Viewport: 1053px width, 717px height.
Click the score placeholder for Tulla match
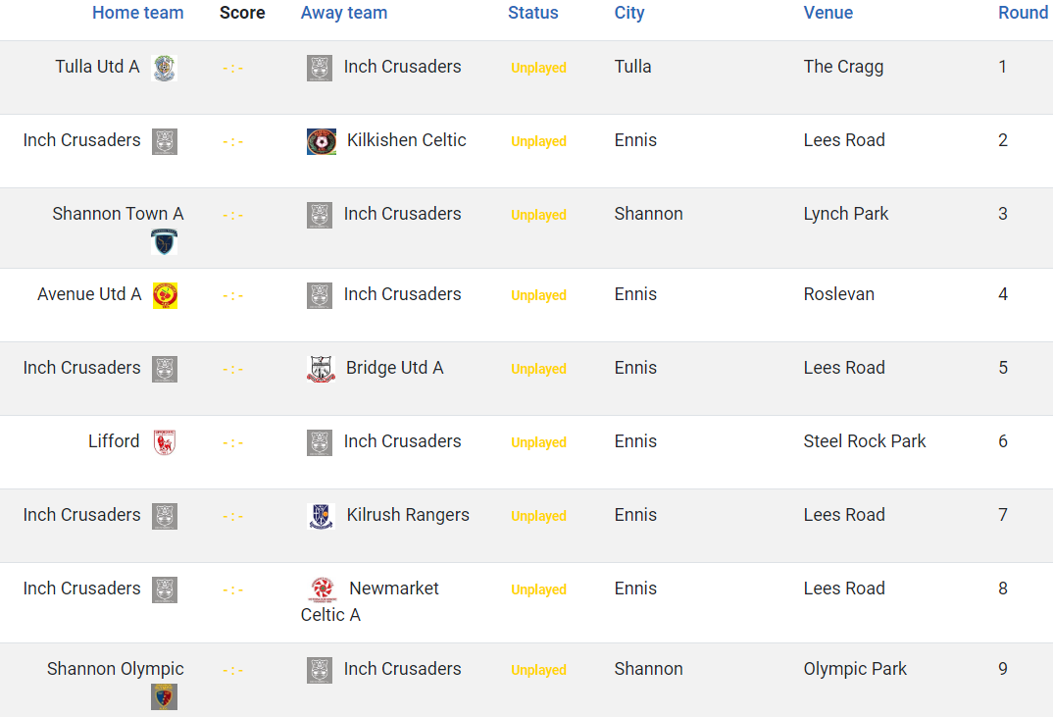pyautogui.click(x=233, y=68)
